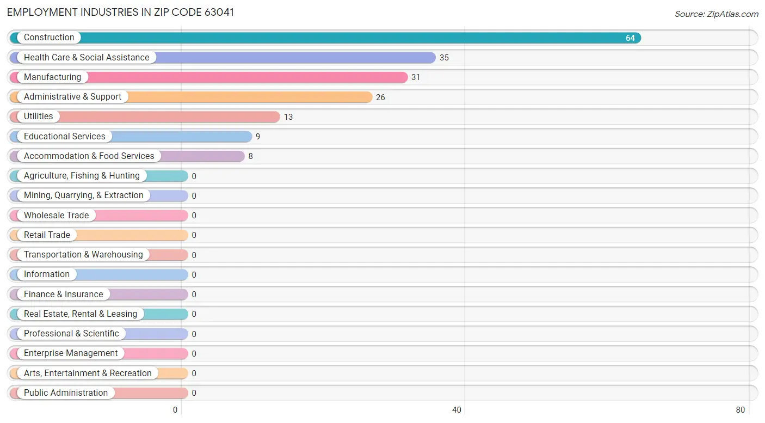Click the Manufacturing value 31
765x423 pixels.
(416, 77)
